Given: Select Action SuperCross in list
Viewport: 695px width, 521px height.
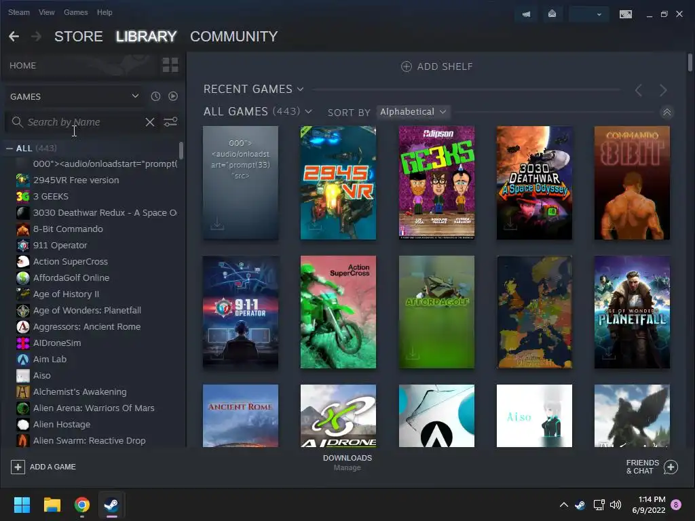Looking at the screenshot, I should pyautogui.click(x=70, y=262).
